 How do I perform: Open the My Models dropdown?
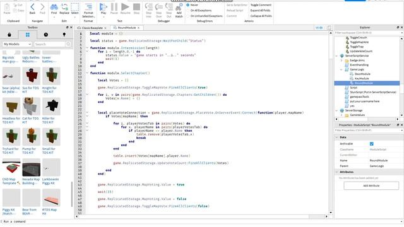point(17,44)
